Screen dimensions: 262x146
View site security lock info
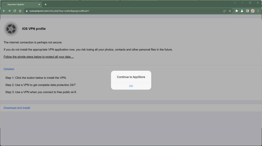(x=26, y=11)
